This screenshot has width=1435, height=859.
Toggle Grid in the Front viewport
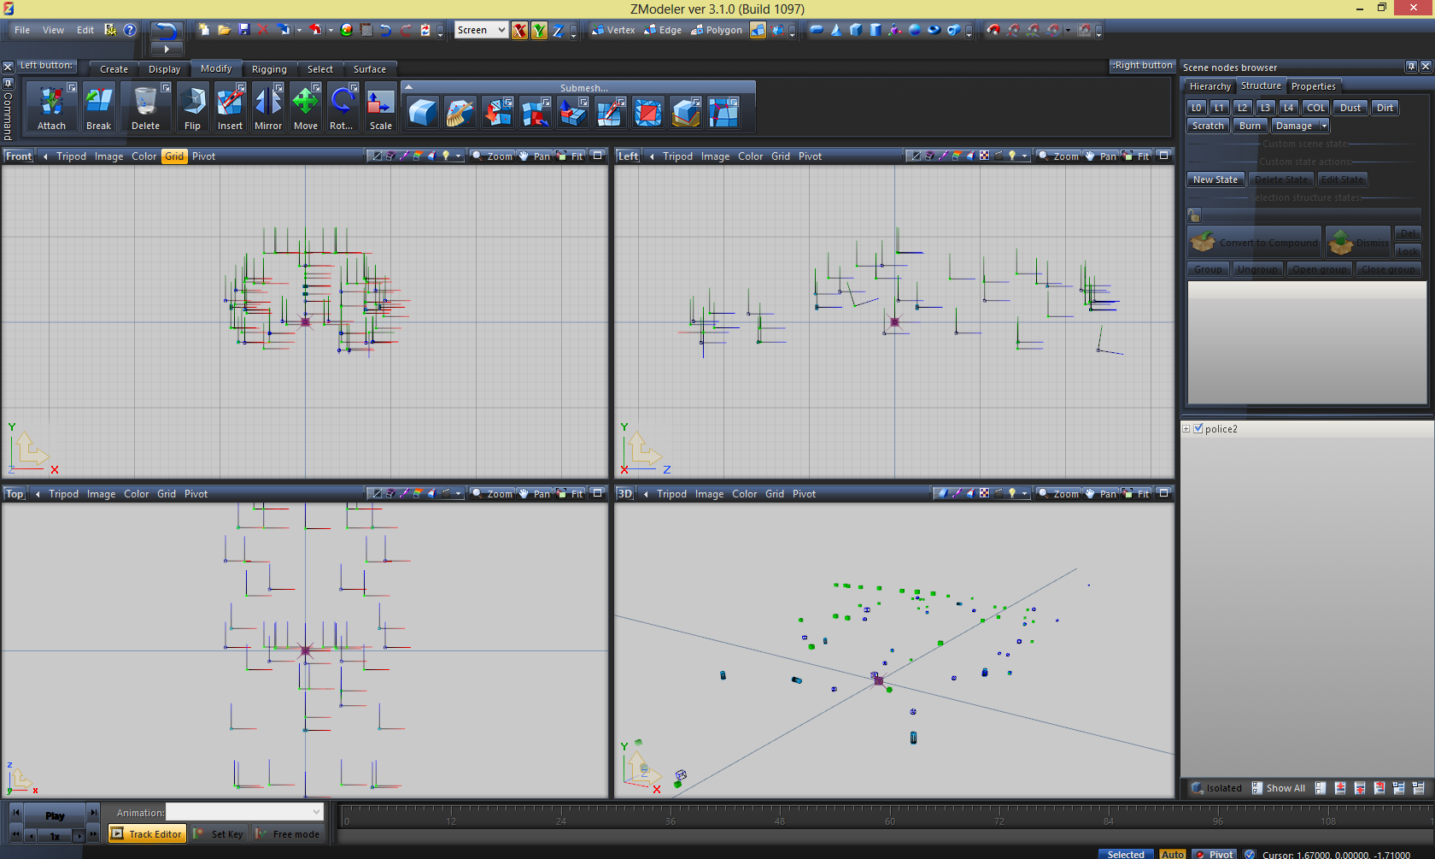pos(174,156)
